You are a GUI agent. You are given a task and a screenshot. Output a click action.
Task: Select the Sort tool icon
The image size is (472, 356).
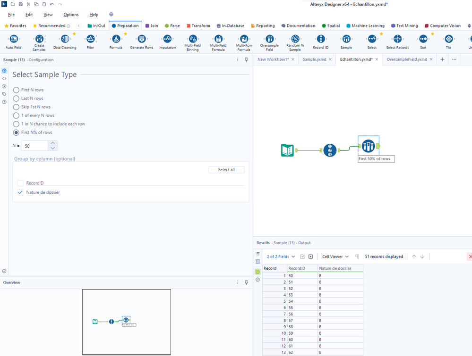tap(423, 39)
